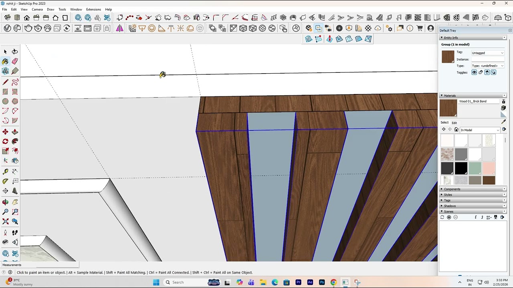Click the V-Ray Asset Editor icon
Screen dimensions: 513x288
7,28
